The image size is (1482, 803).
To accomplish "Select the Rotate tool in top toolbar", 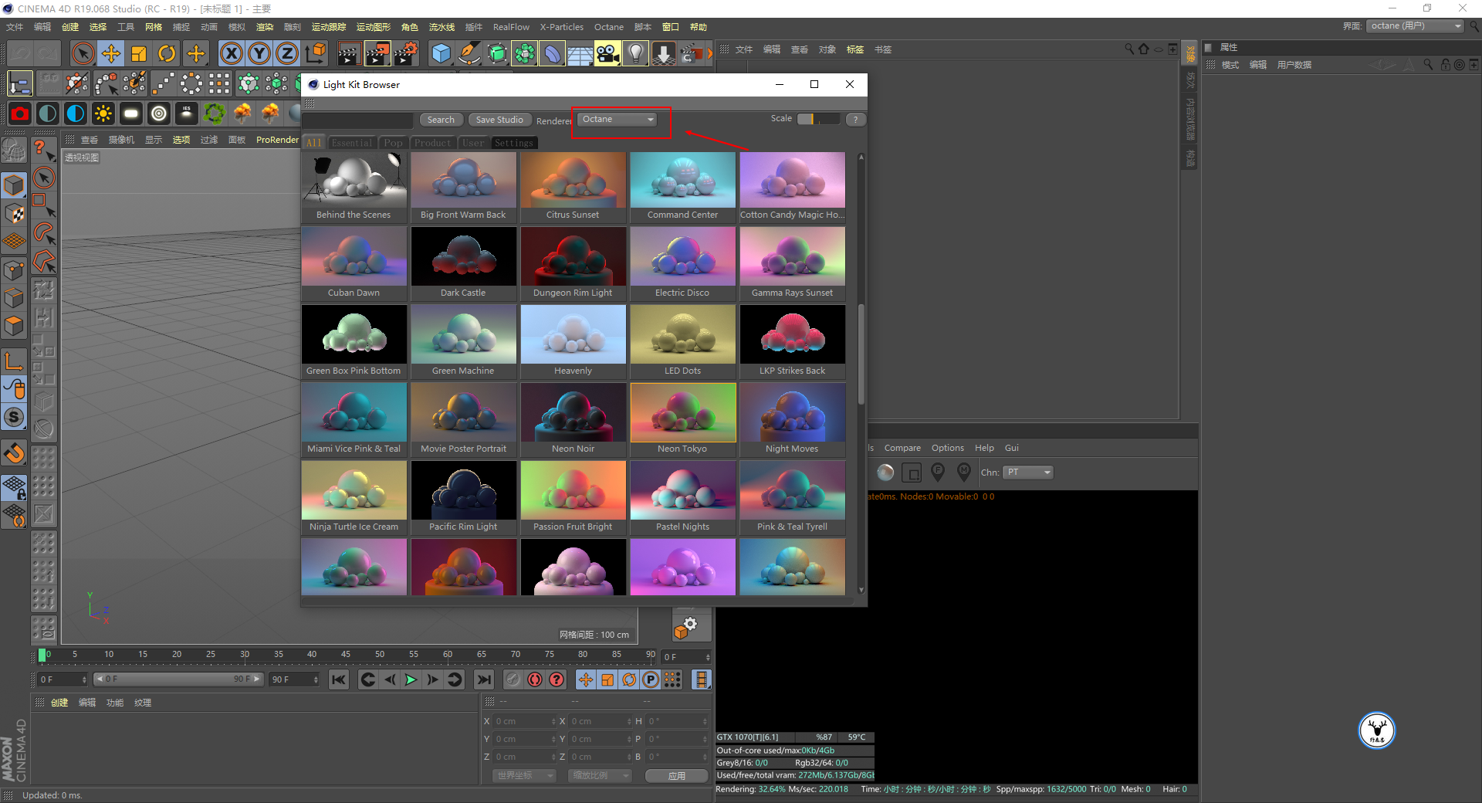I will [x=167, y=53].
